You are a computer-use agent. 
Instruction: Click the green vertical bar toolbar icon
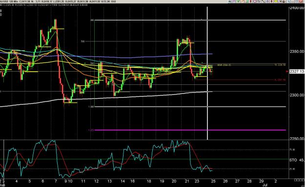[x=247, y=1]
